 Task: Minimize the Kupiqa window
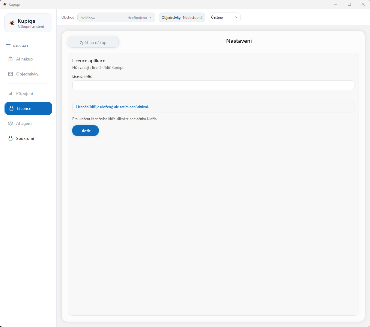coord(336,4)
